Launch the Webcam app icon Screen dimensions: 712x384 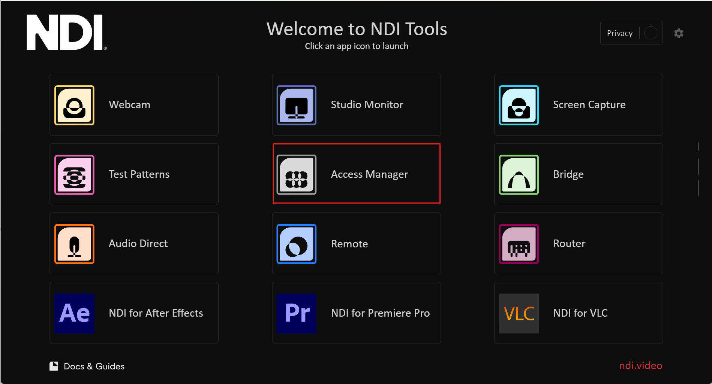pyautogui.click(x=74, y=105)
